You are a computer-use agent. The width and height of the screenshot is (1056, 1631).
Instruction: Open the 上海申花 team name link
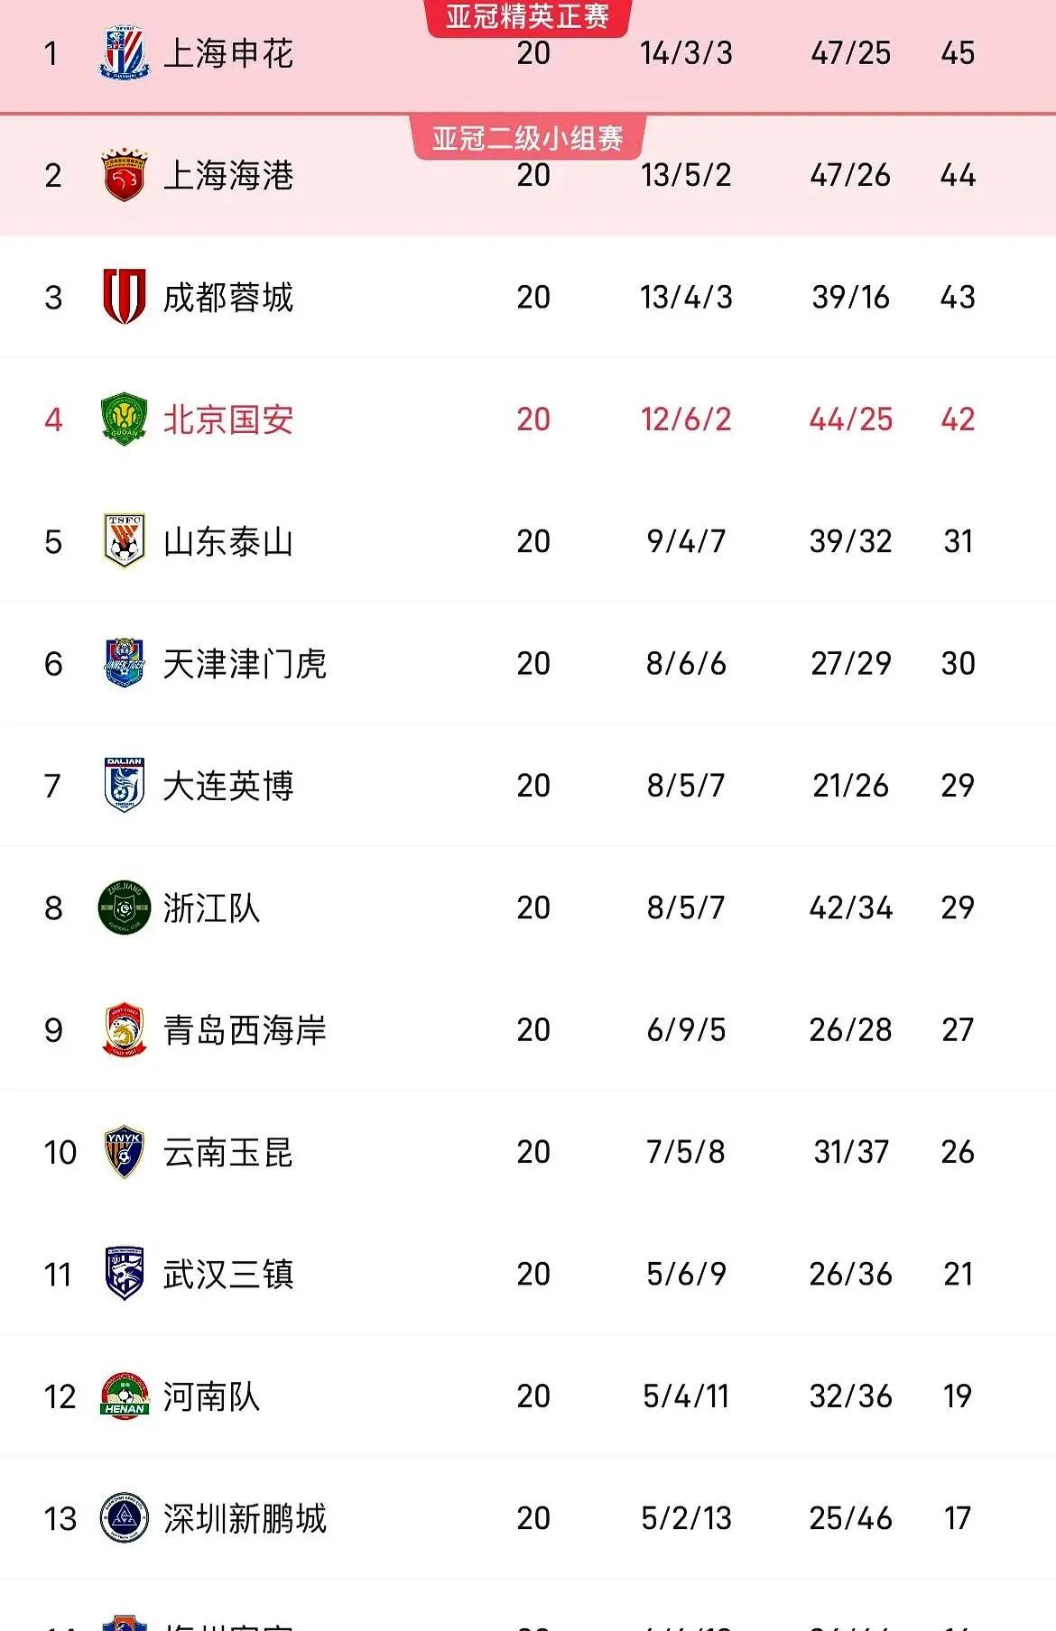(x=228, y=53)
